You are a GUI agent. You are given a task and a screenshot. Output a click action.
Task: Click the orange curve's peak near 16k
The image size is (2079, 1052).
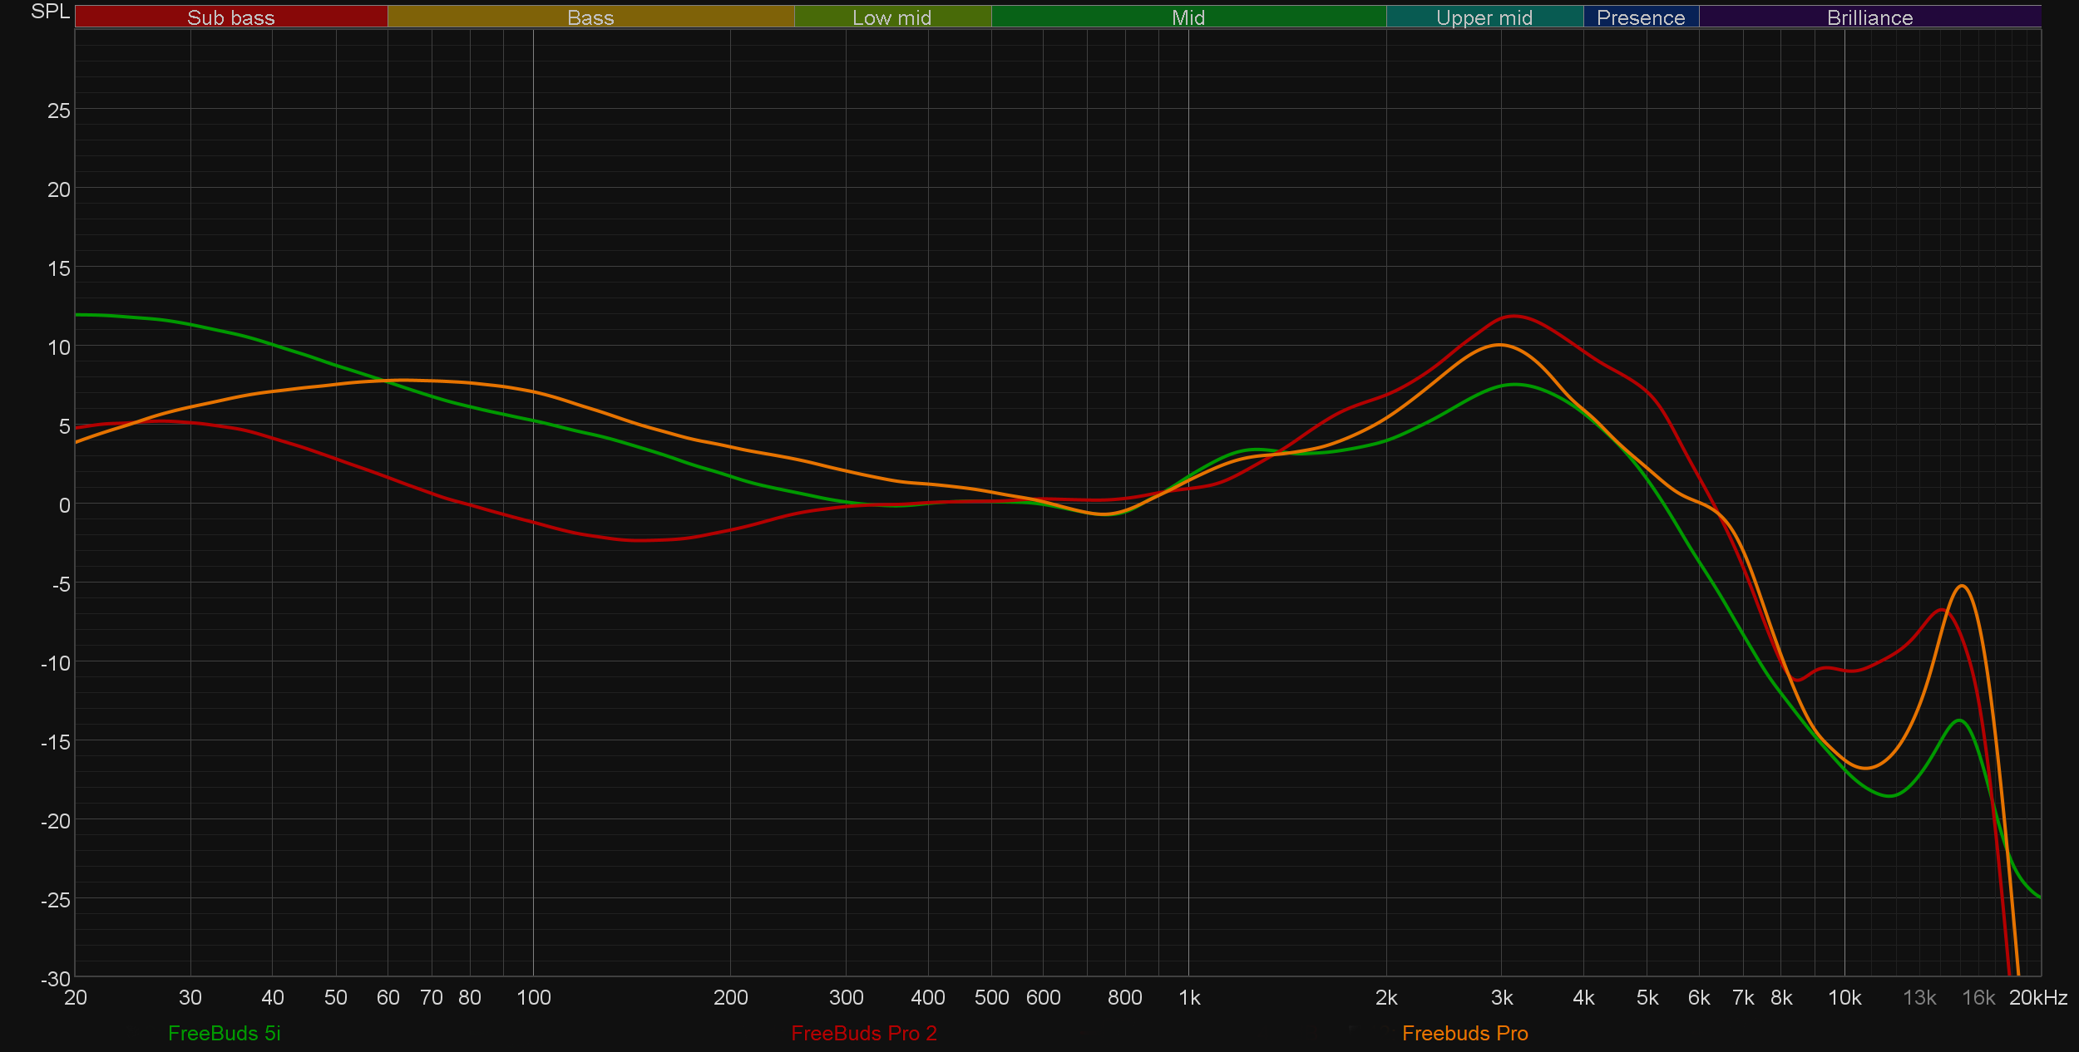pyautogui.click(x=1962, y=587)
